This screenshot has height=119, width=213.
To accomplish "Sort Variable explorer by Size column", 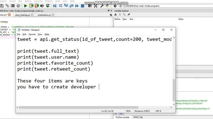I will (x=131, y=19).
